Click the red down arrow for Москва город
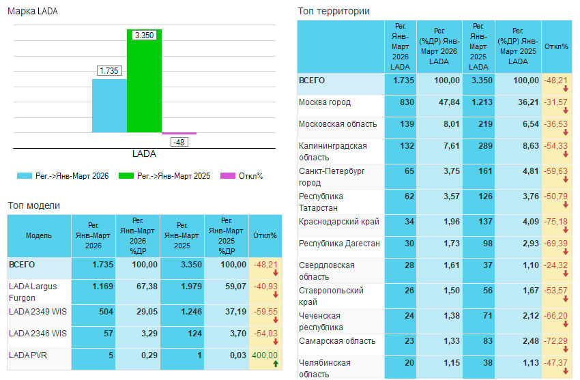The image size is (580, 380). tap(566, 111)
